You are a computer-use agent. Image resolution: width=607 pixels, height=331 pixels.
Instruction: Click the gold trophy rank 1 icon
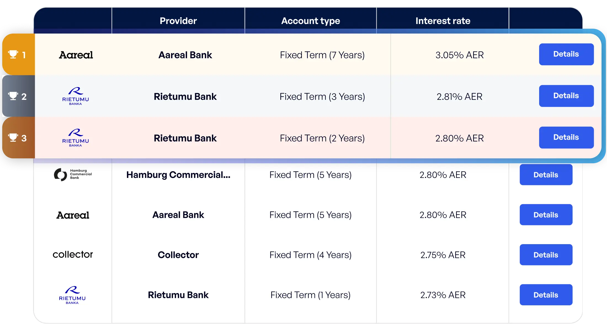[x=13, y=54]
